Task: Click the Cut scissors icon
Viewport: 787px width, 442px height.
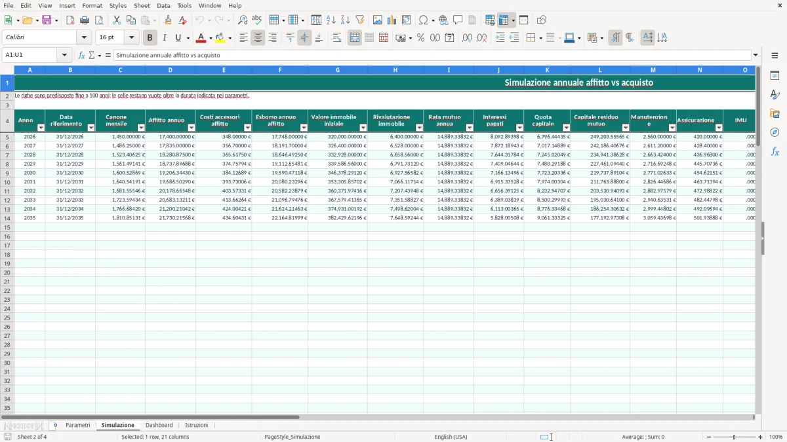Action: 117,20
